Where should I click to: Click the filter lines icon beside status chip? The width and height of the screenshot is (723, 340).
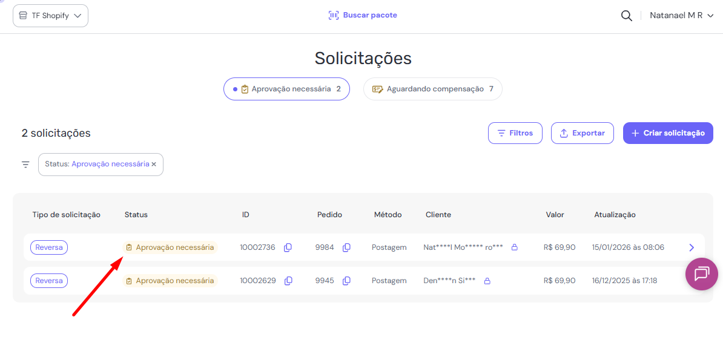25,165
